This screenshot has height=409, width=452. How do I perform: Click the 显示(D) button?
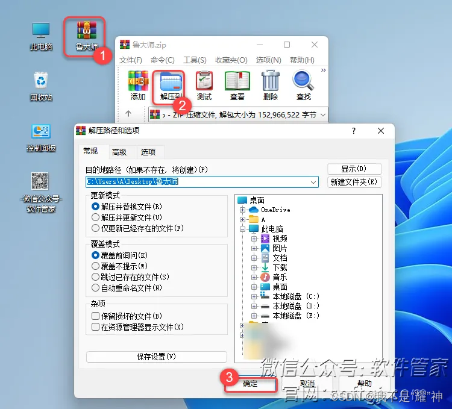[354, 169]
